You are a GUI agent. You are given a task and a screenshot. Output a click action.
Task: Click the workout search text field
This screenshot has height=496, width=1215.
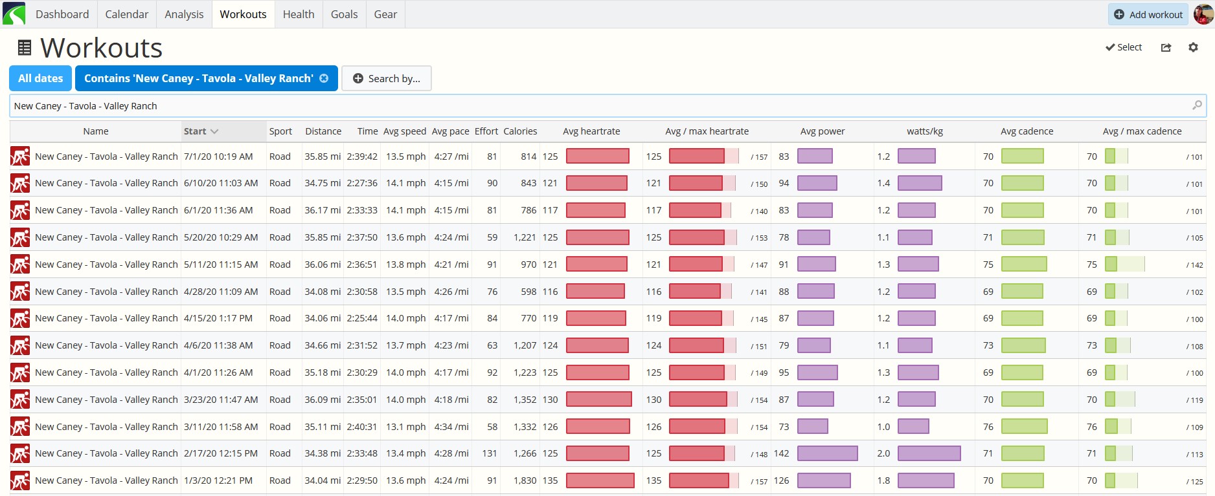607,106
